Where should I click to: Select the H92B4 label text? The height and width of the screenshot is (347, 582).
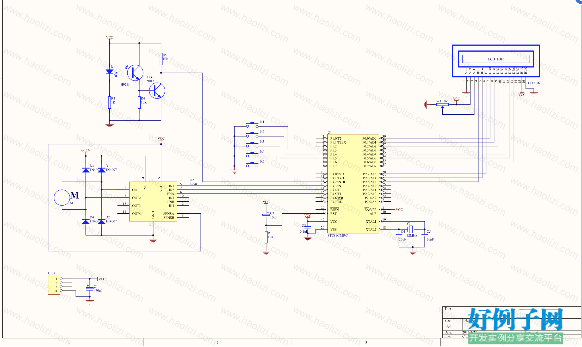click(126, 85)
